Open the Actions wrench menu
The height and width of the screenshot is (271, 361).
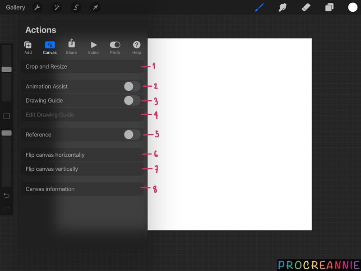coord(37,7)
